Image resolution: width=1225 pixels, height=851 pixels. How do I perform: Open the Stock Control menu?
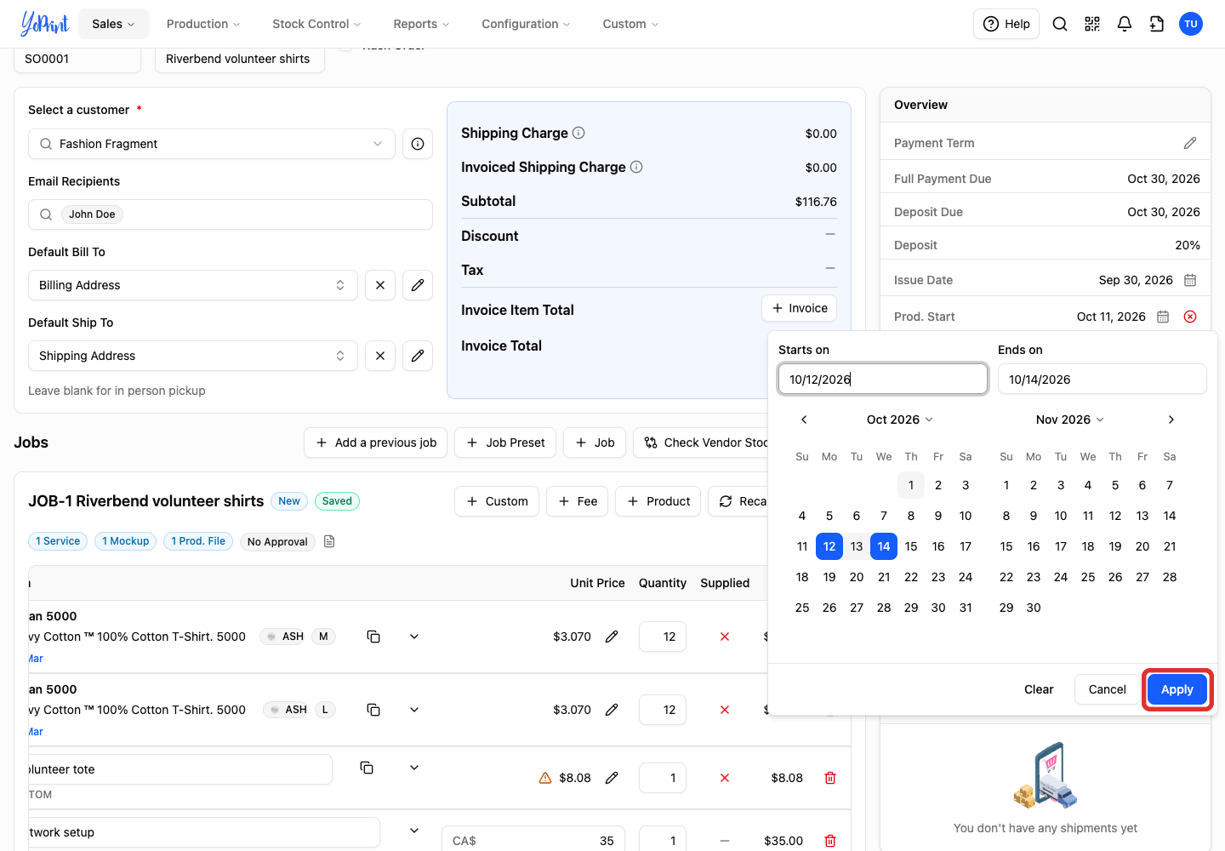point(316,24)
